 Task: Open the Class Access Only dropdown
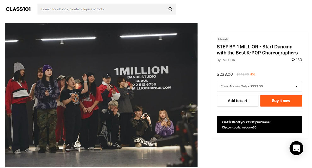[255, 86]
